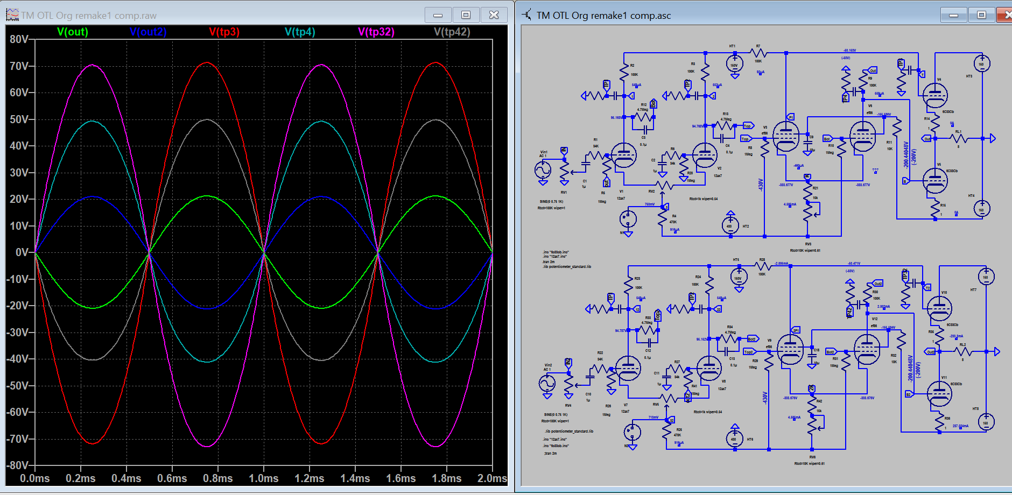The height and width of the screenshot is (495, 1012).
Task: Click the schematic window's title bar icon
Action: coord(526,15)
